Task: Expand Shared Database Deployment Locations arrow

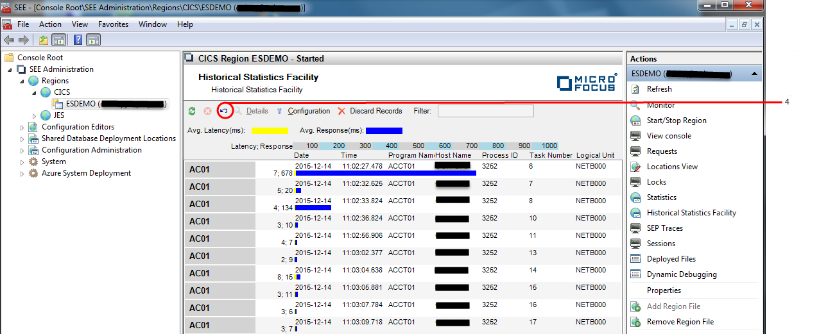Action: coord(22,138)
